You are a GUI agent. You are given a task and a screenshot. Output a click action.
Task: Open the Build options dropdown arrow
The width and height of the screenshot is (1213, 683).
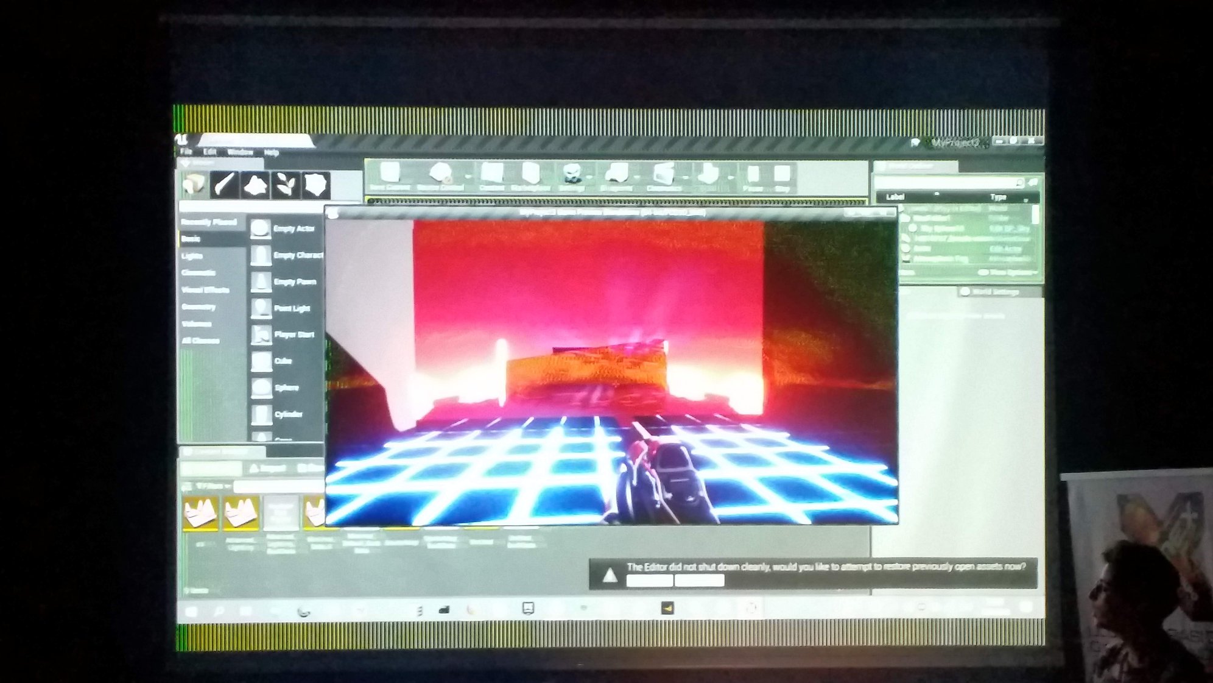pos(730,178)
